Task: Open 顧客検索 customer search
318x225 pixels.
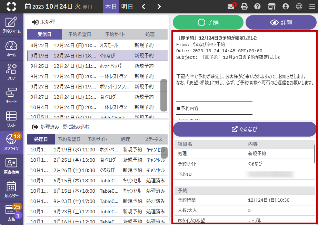Action: tap(11, 166)
